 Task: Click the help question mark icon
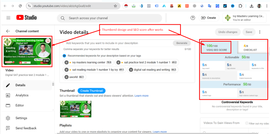point(193,18)
